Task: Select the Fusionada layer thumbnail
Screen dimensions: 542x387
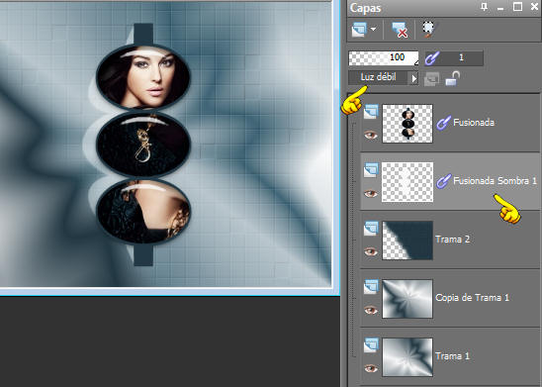Action: tap(407, 124)
